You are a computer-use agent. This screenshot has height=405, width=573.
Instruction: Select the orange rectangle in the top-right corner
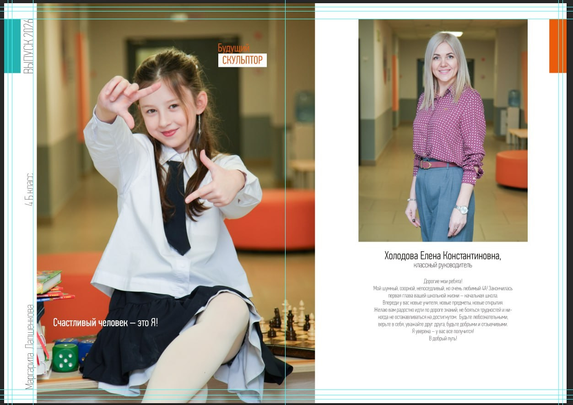pos(557,46)
